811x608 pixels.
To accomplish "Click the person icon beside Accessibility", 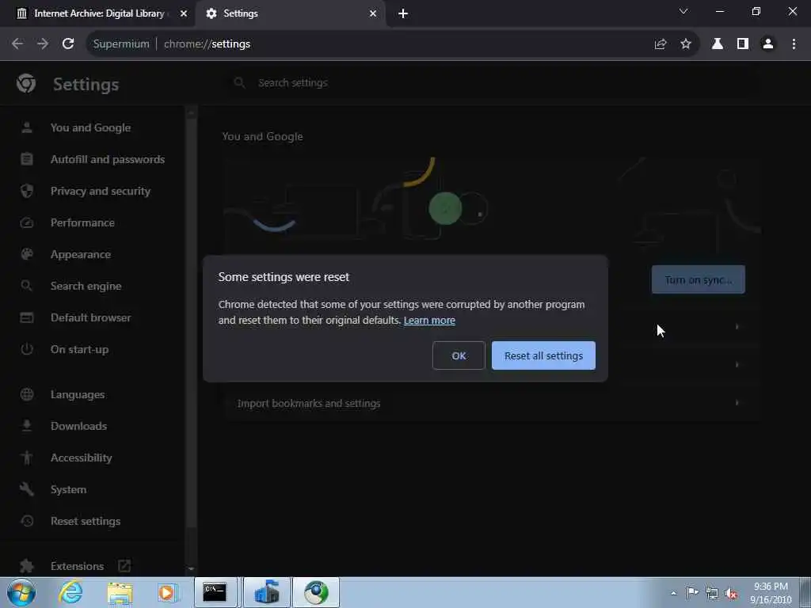I will point(27,458).
